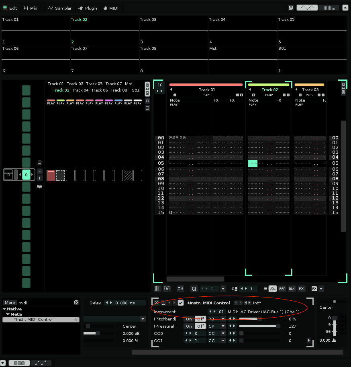The image size is (351, 367).
Task: Click the boxed FX icon in the pattern toolbar
Action: (314, 289)
